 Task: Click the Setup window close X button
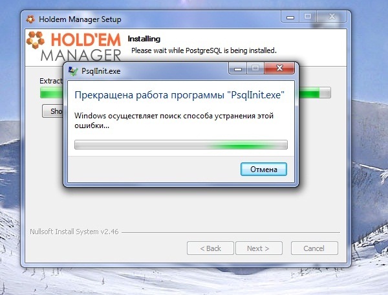click(x=332, y=17)
